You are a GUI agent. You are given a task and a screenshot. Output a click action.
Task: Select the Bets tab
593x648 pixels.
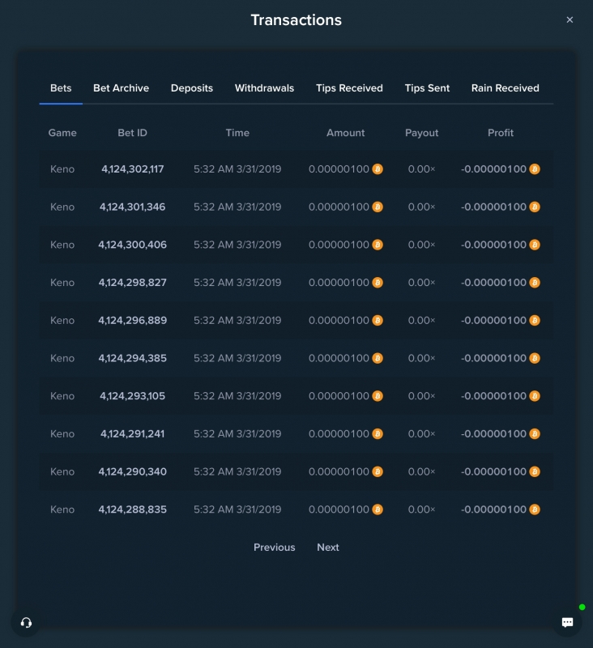(61, 88)
